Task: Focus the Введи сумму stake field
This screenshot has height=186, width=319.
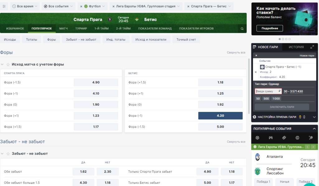Action: pos(268,91)
